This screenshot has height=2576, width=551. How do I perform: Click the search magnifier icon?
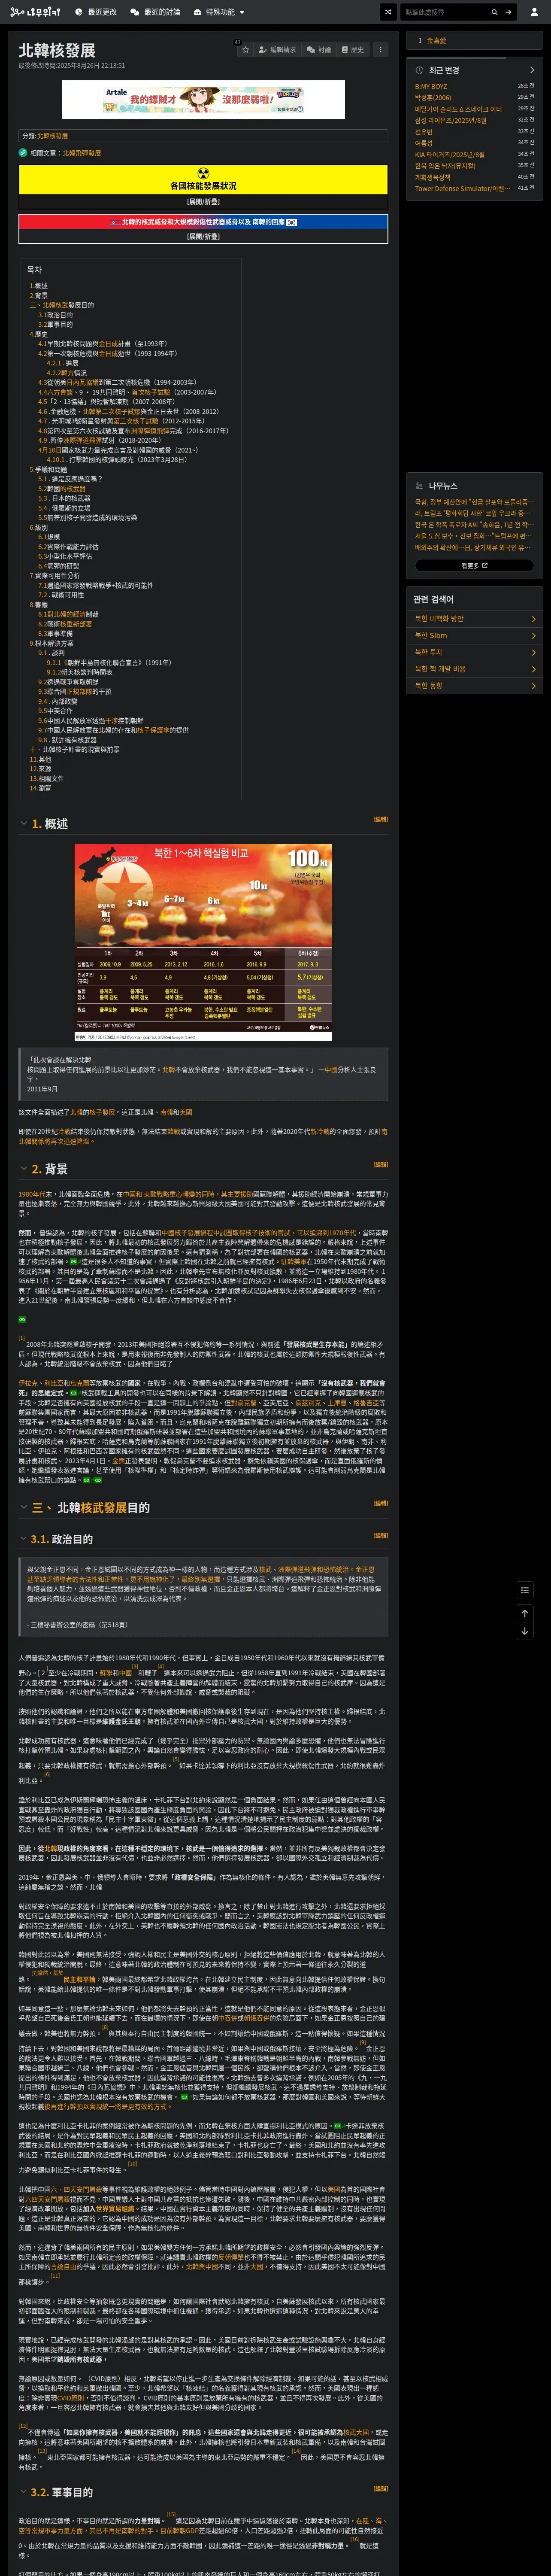click(494, 12)
